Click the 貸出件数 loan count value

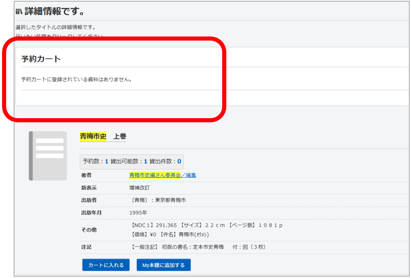point(179,161)
